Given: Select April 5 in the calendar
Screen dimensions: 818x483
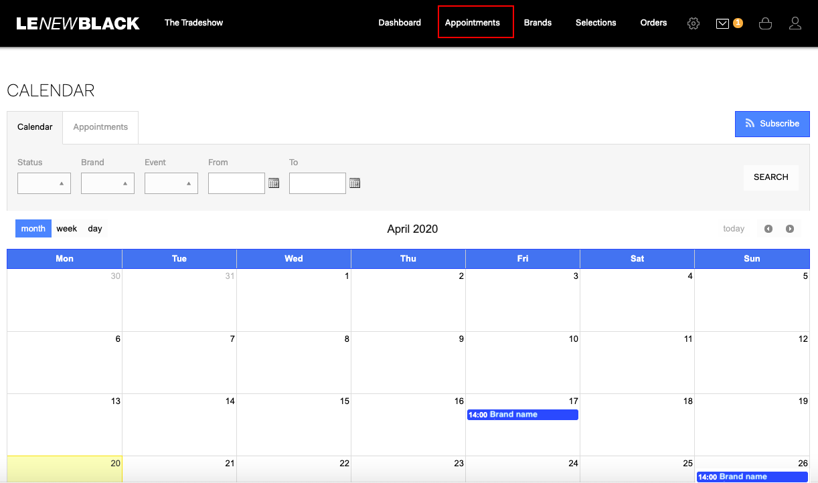Looking at the screenshot, I should [752, 300].
